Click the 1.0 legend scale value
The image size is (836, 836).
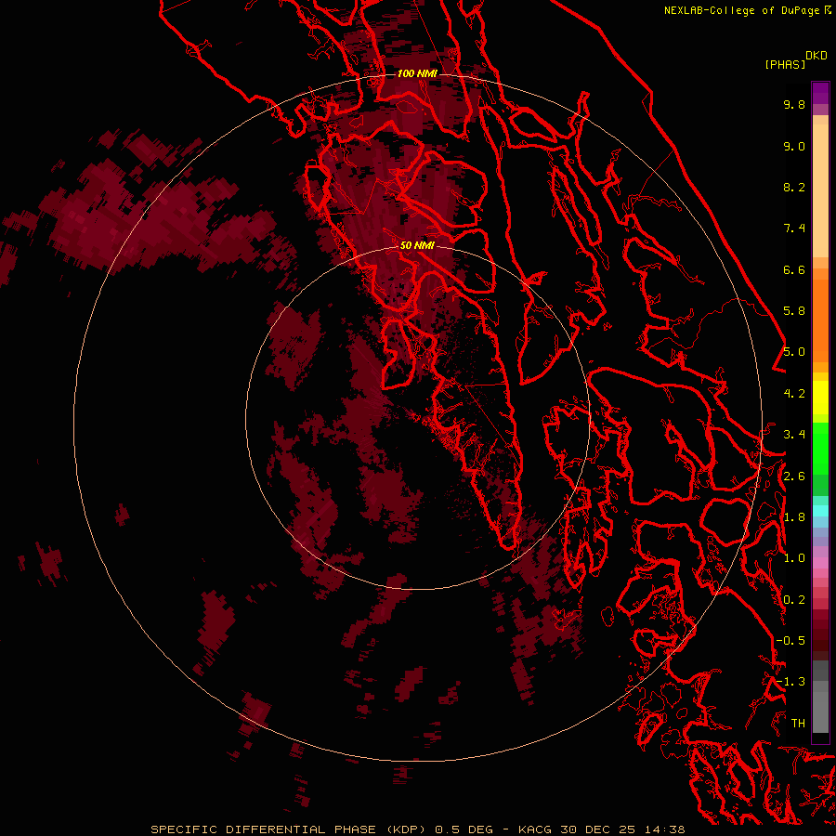(794, 558)
